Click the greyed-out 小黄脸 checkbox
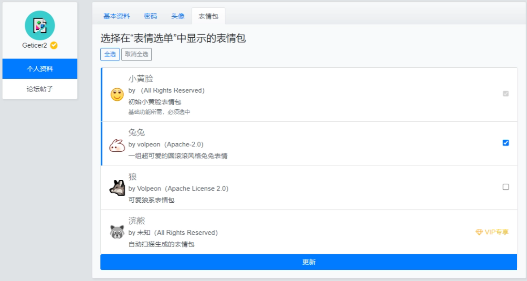The image size is (527, 281). [506, 94]
